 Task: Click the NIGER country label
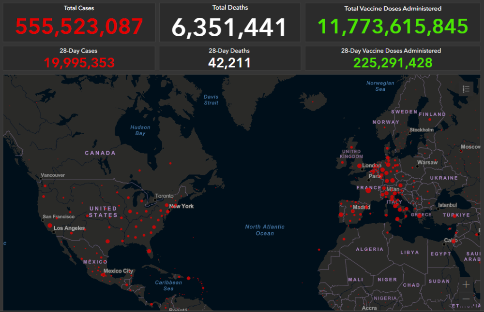(x=387, y=280)
